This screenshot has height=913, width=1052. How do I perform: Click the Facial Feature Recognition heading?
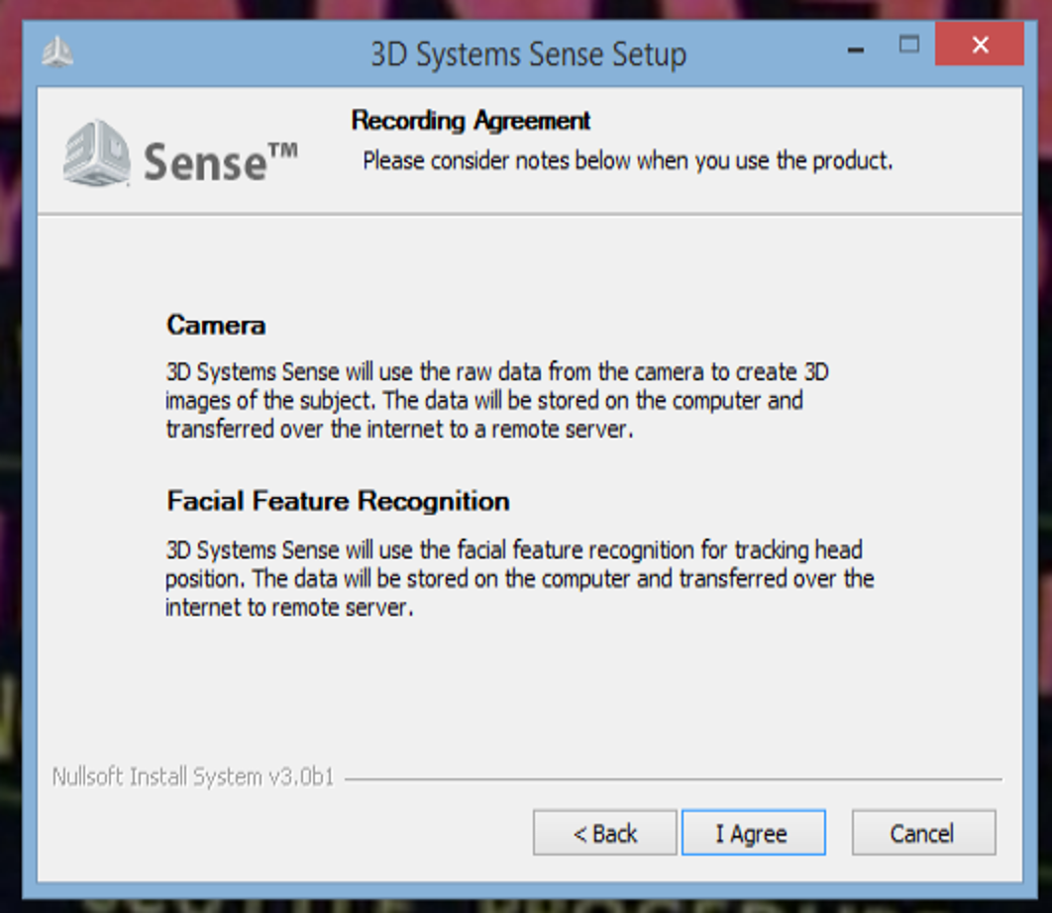pos(338,501)
